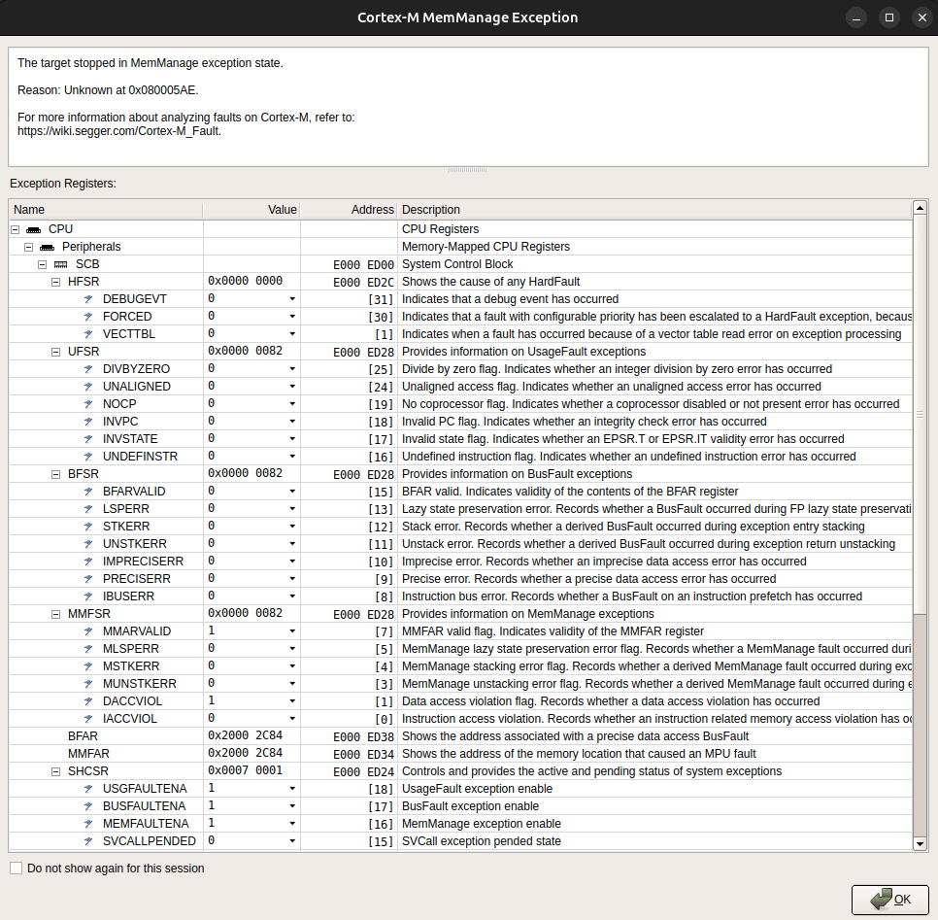The width and height of the screenshot is (938, 920).
Task: Click the MLSPERR row name
Action: [x=131, y=649]
